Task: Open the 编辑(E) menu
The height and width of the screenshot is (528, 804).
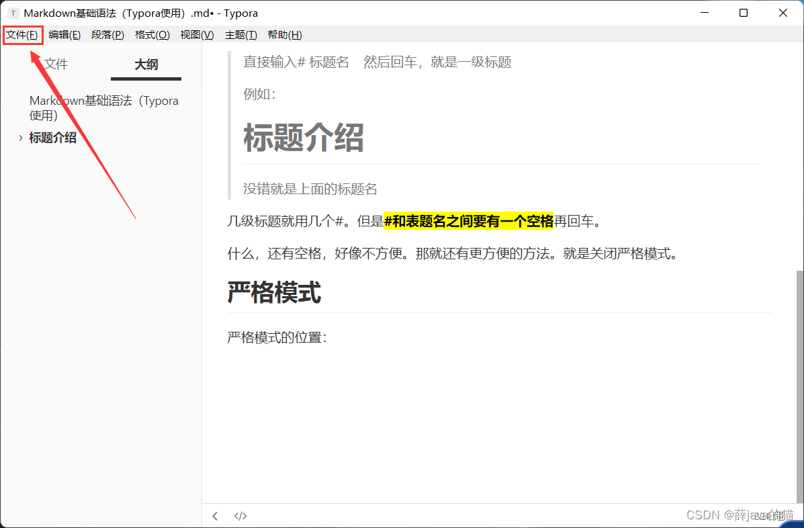Action: click(64, 35)
